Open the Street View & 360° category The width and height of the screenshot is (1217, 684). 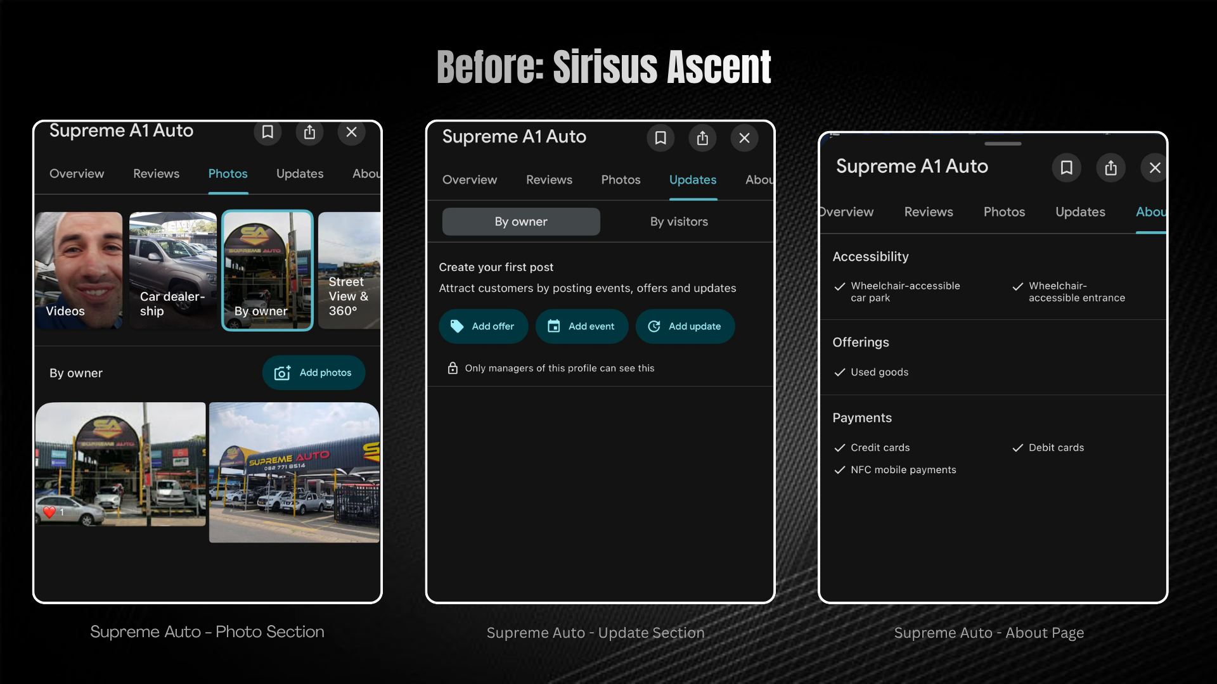[x=349, y=270]
